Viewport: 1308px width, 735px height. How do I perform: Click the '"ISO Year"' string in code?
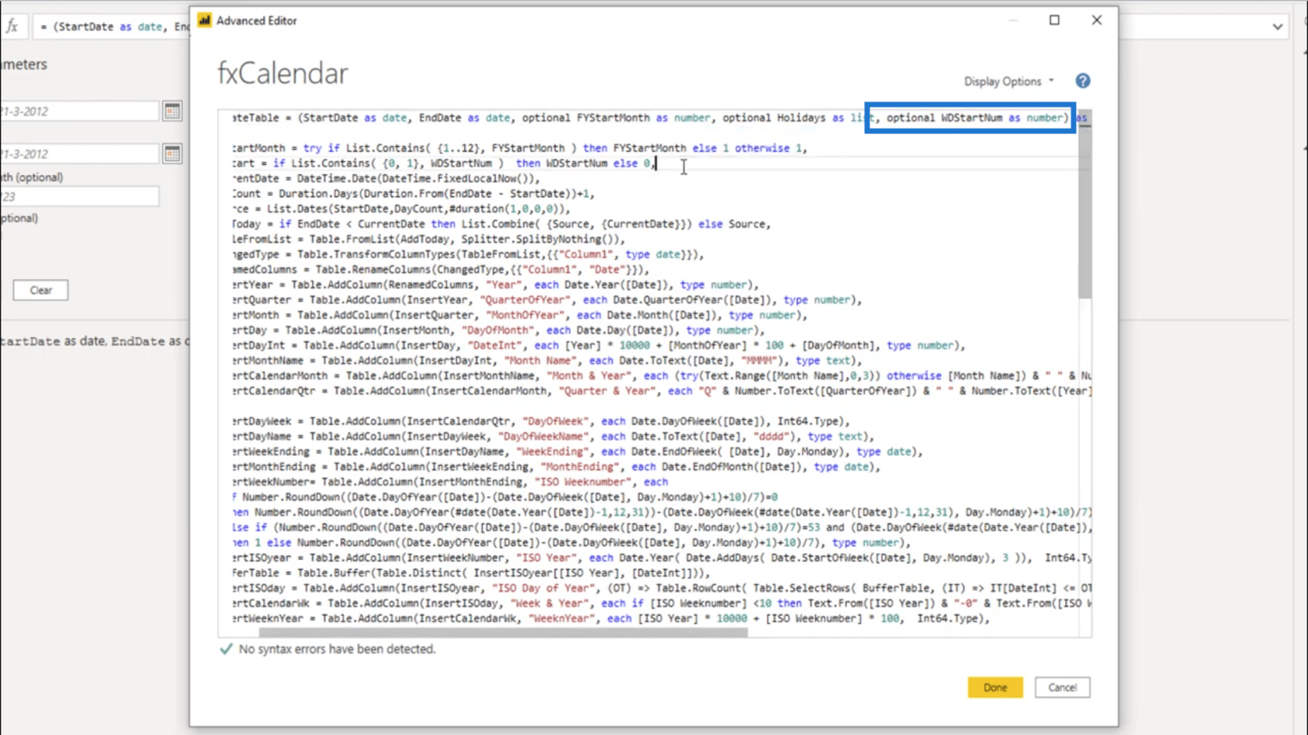[x=546, y=558]
